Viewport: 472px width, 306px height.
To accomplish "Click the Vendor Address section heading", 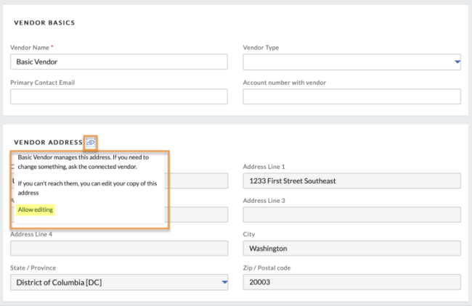I will 48,142.
